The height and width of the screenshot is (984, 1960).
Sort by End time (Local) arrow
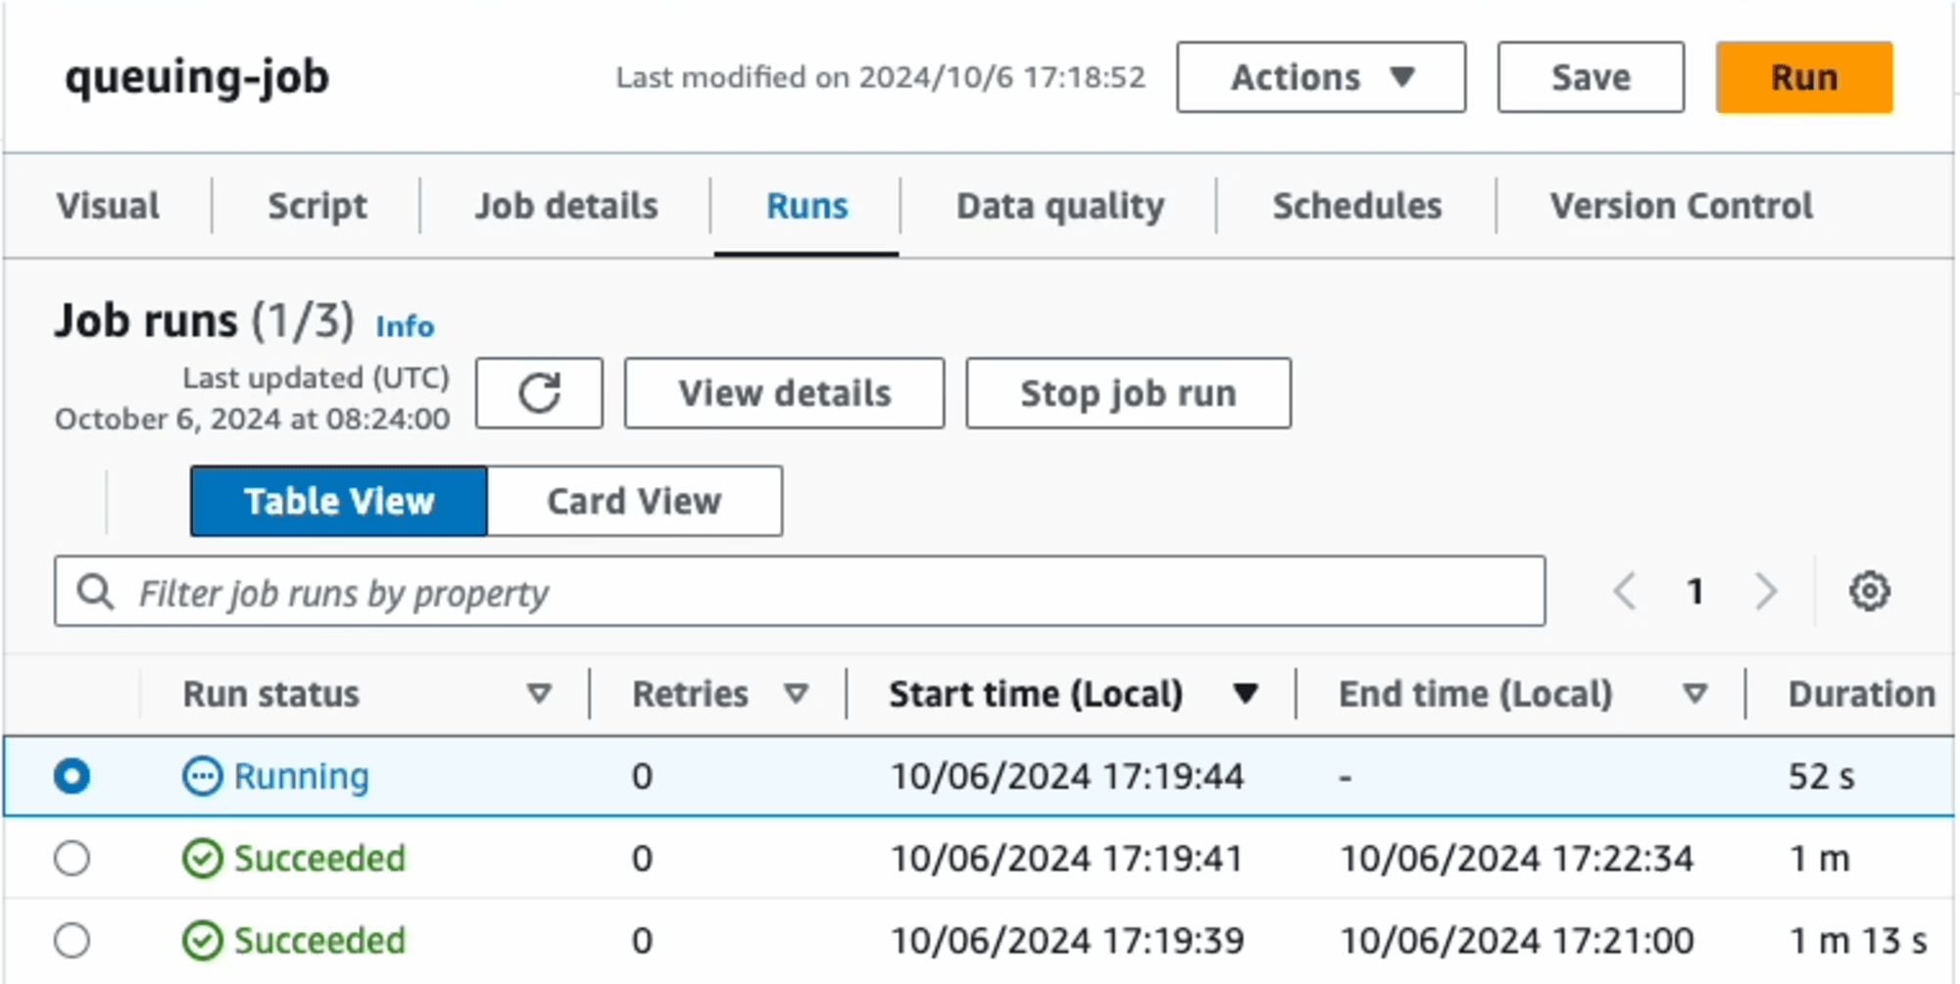coord(1694,694)
